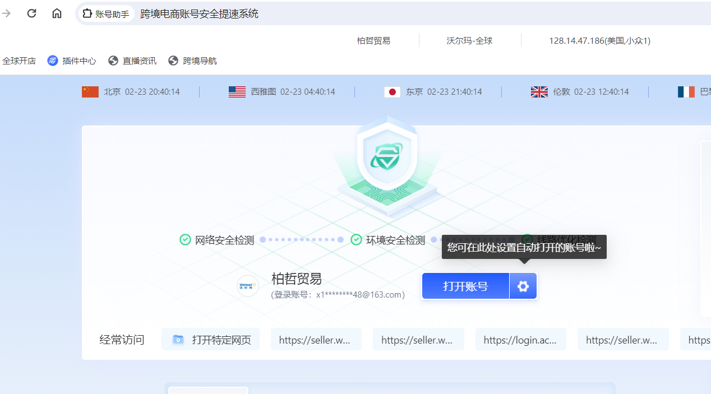Click 伦敦 time 02-23 12:40:14
This screenshot has width=711, height=394.
602,91
